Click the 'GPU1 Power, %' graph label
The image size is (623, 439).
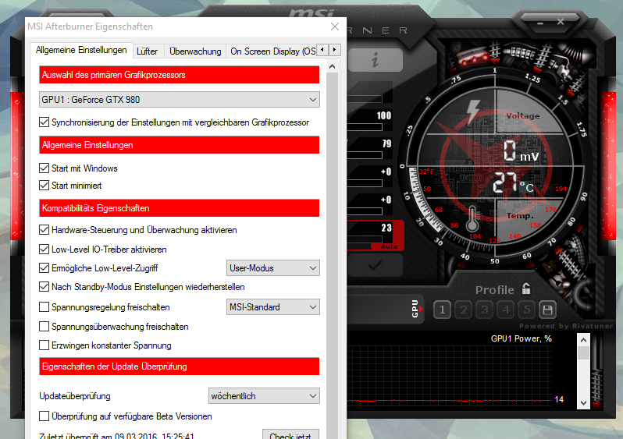coord(521,338)
